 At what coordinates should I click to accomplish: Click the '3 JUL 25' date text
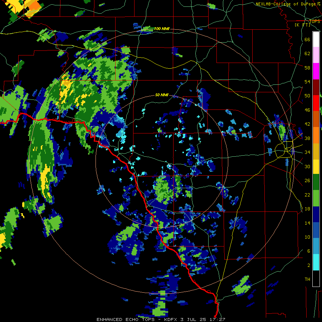tap(194, 319)
